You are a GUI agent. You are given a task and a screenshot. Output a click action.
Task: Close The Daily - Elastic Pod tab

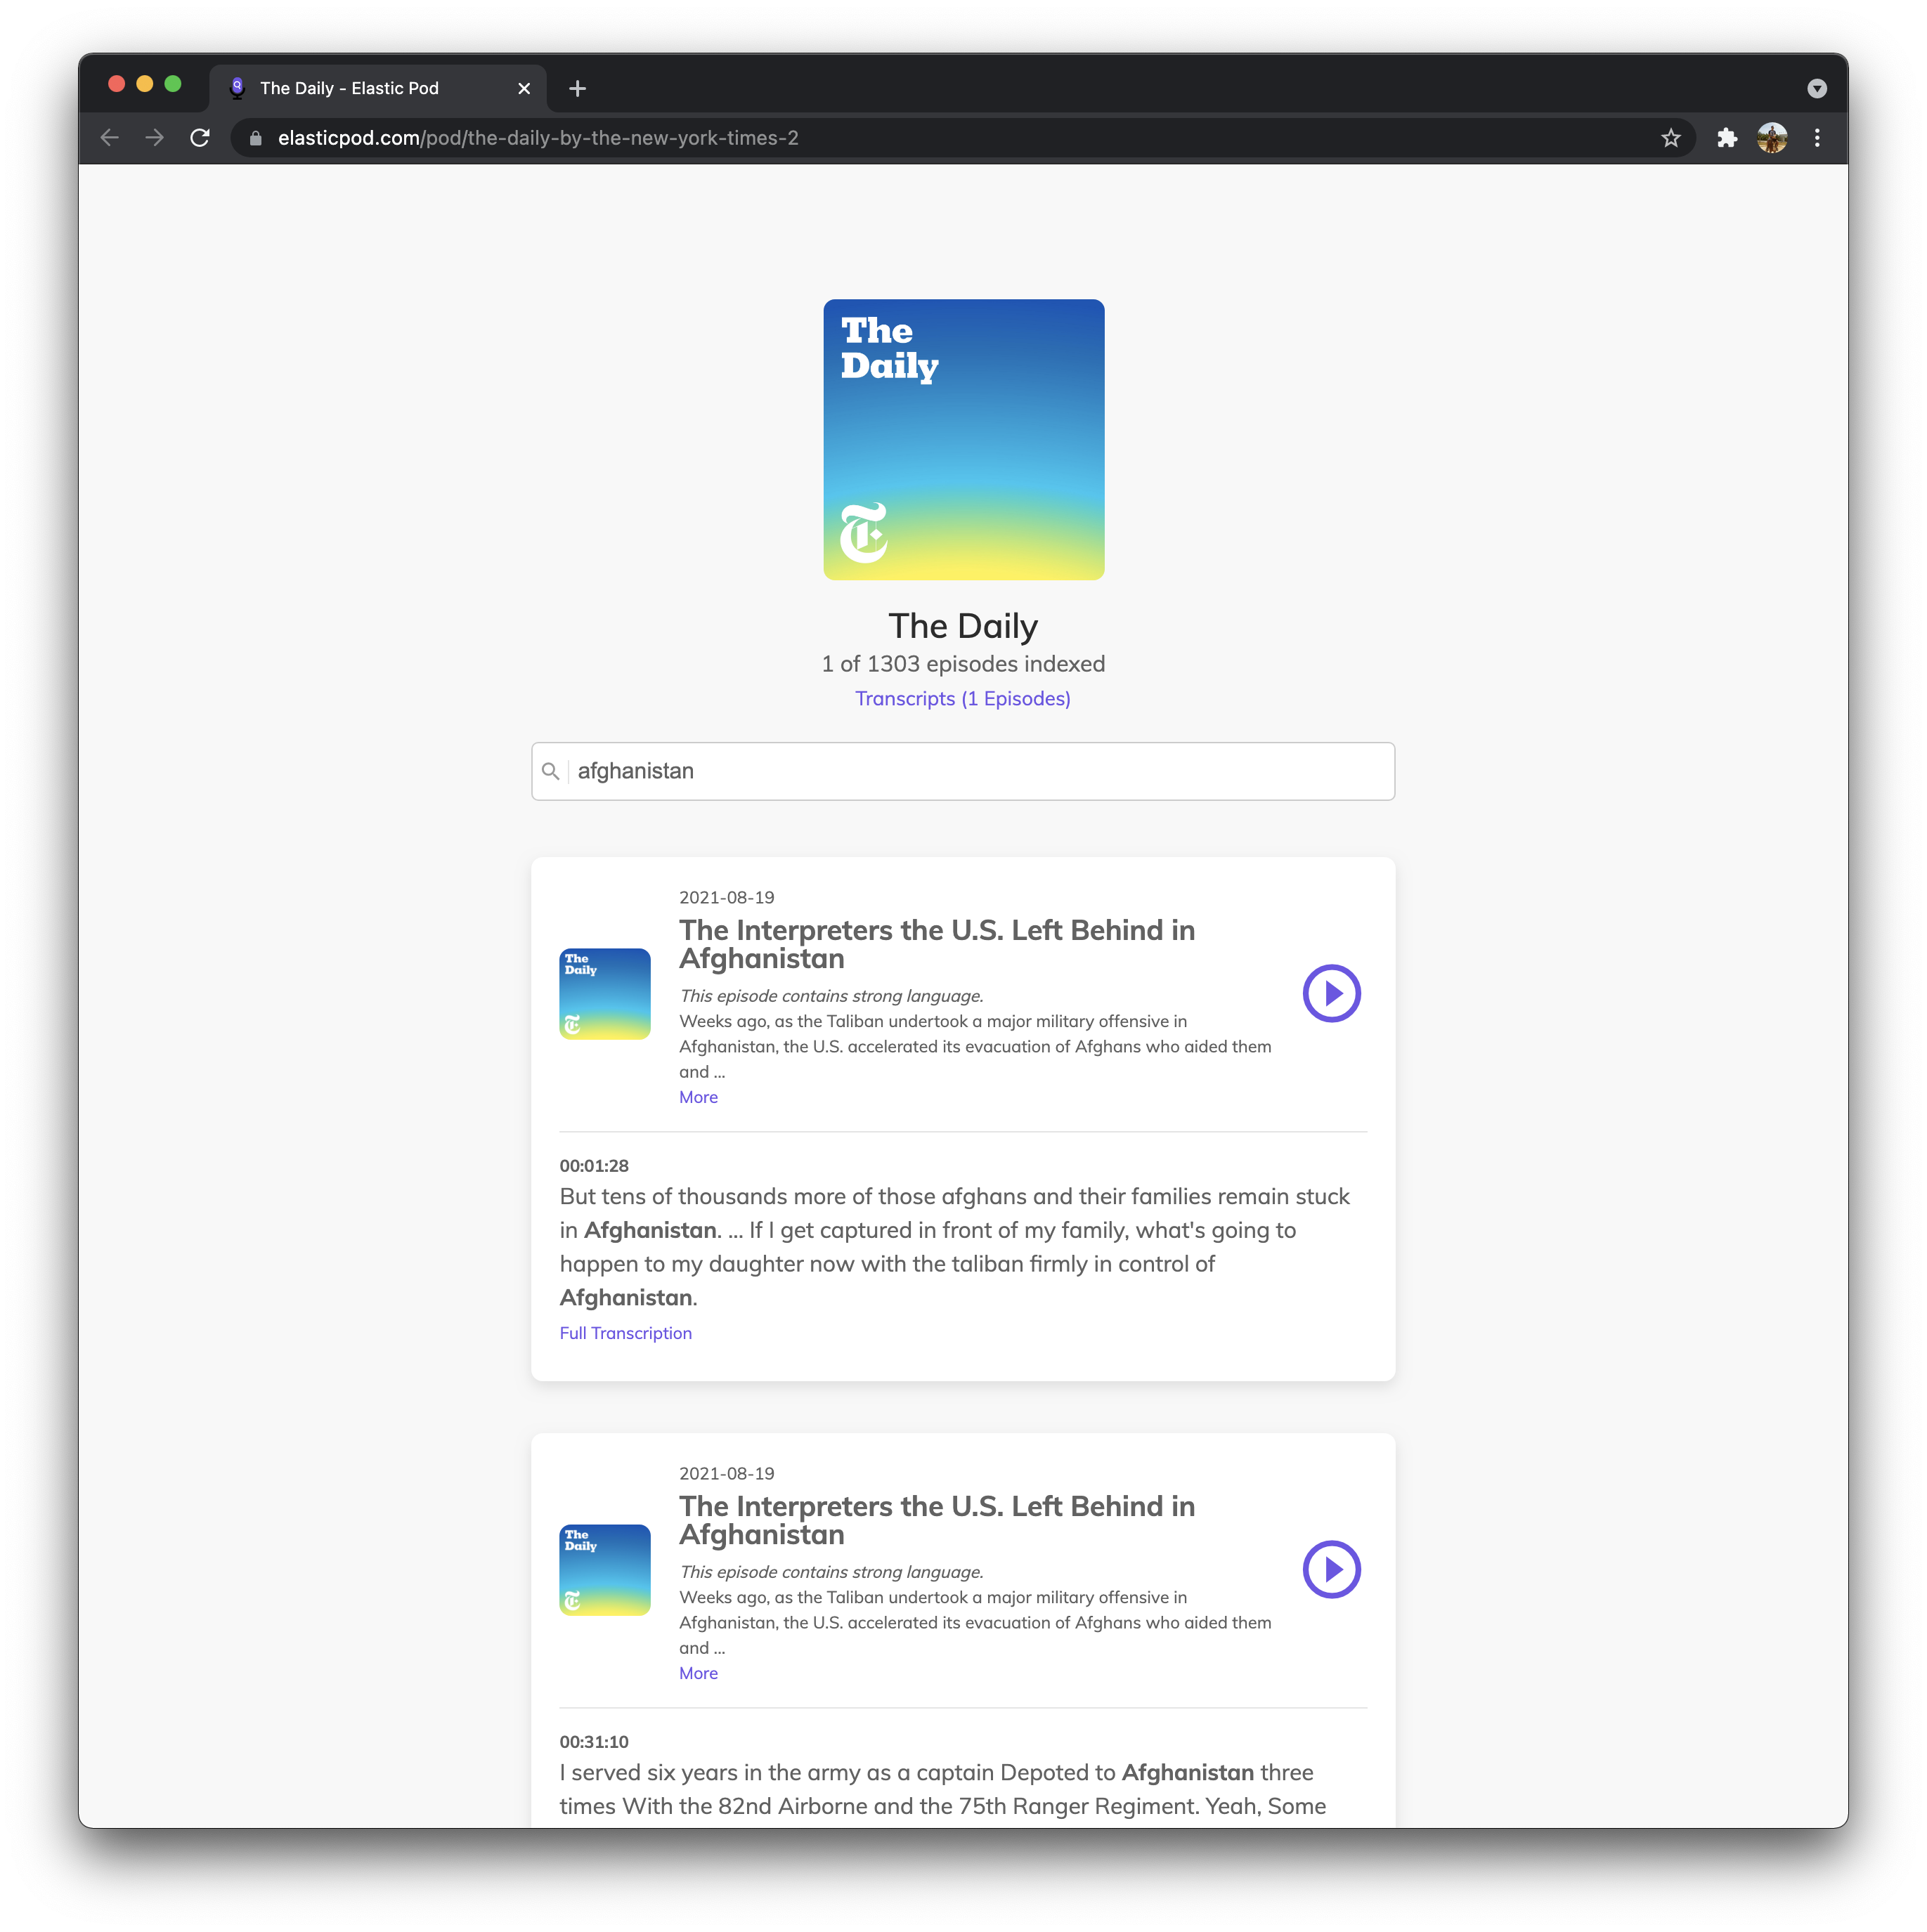524,88
